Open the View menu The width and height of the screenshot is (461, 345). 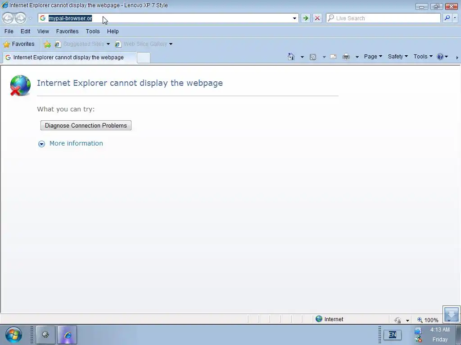(x=43, y=31)
